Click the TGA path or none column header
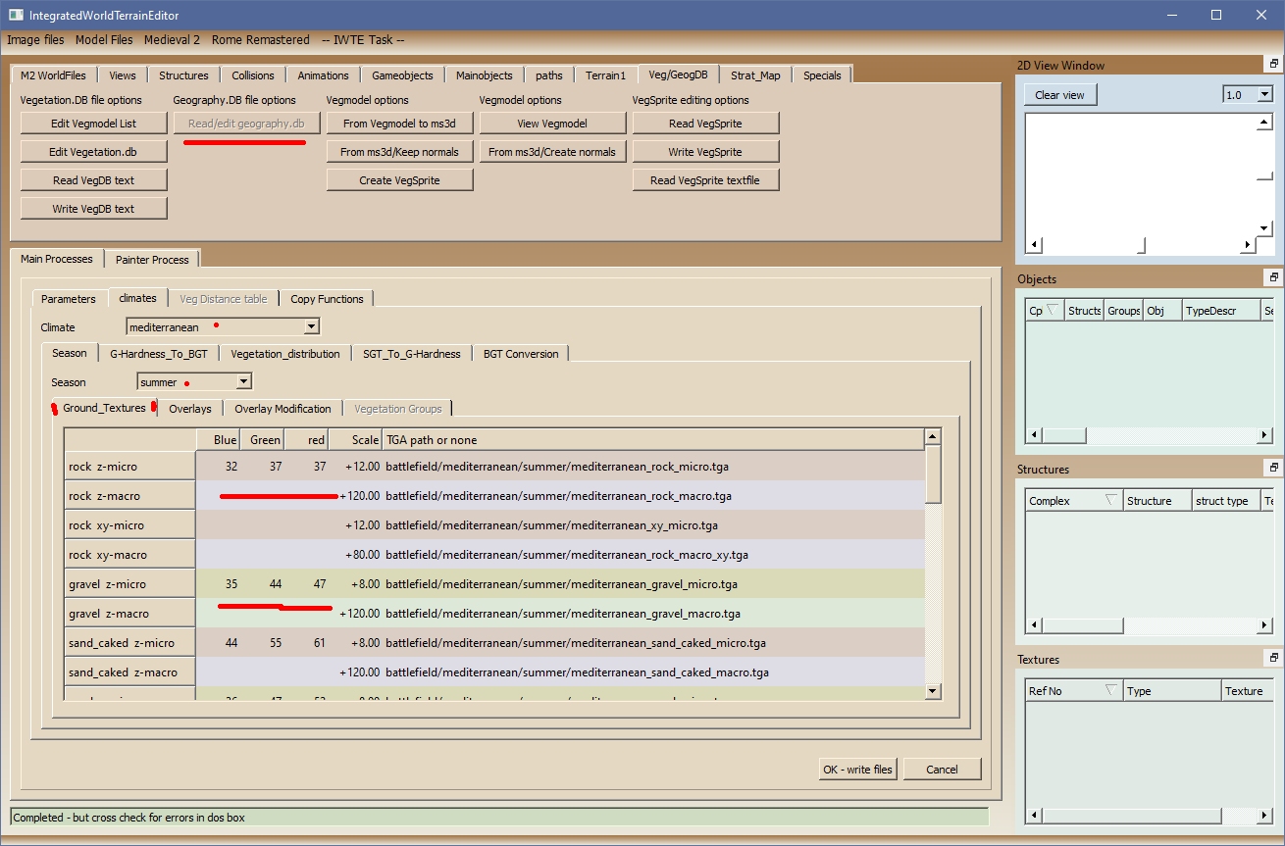Screen dimensions: 1285x846 (653, 439)
